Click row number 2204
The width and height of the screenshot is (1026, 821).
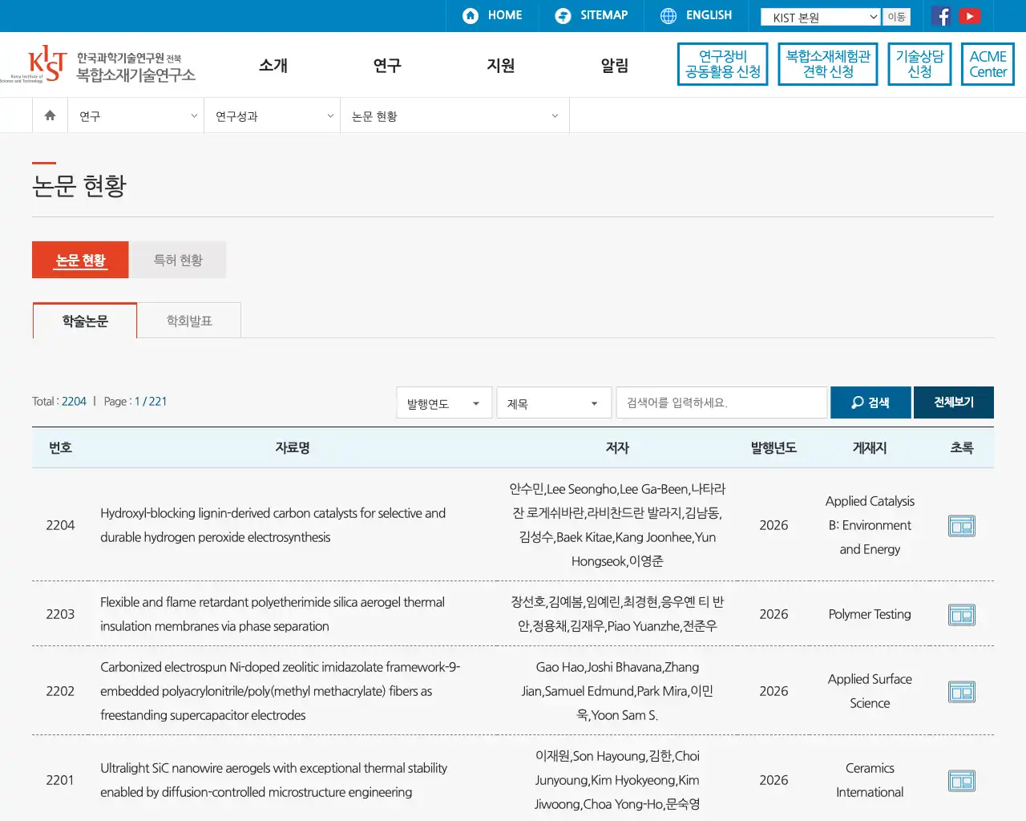60,525
